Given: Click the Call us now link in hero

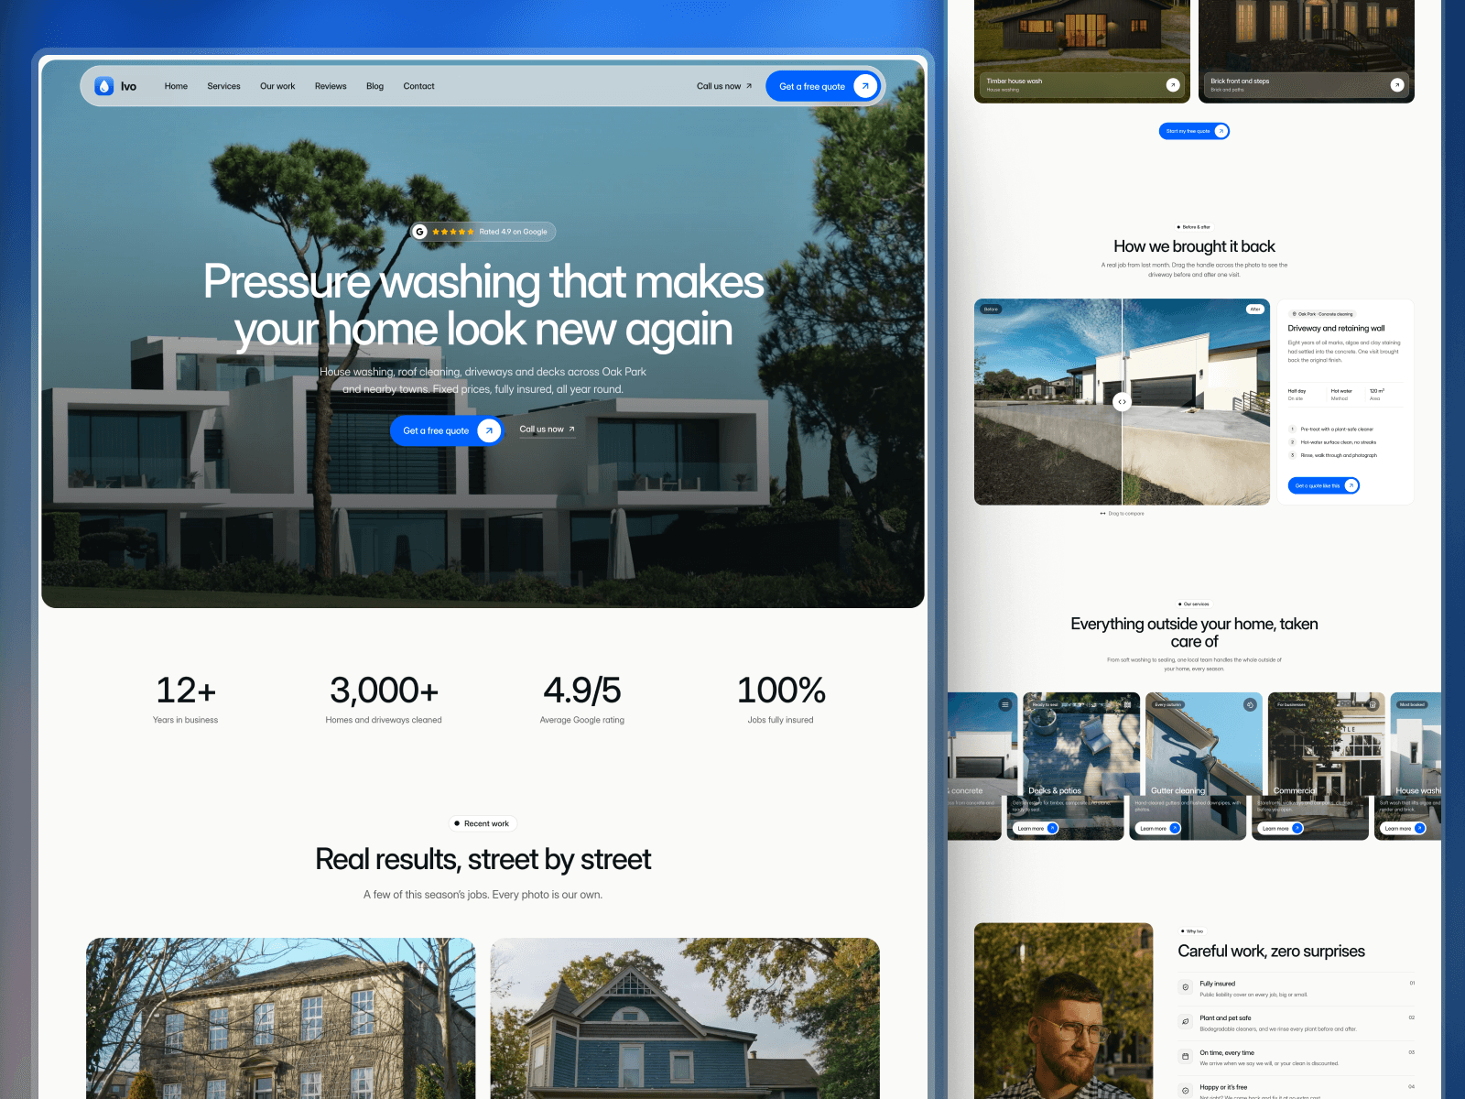Looking at the screenshot, I should (x=548, y=430).
